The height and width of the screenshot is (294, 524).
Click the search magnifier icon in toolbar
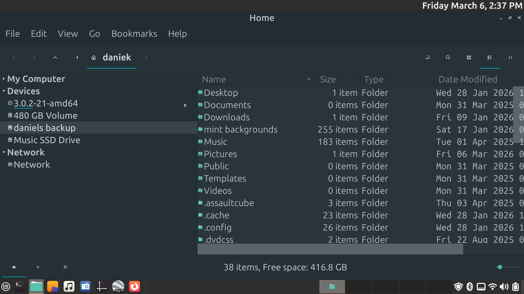coord(448,57)
